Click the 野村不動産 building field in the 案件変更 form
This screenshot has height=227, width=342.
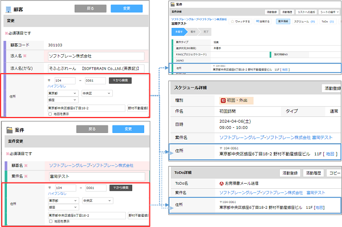pos(139,216)
